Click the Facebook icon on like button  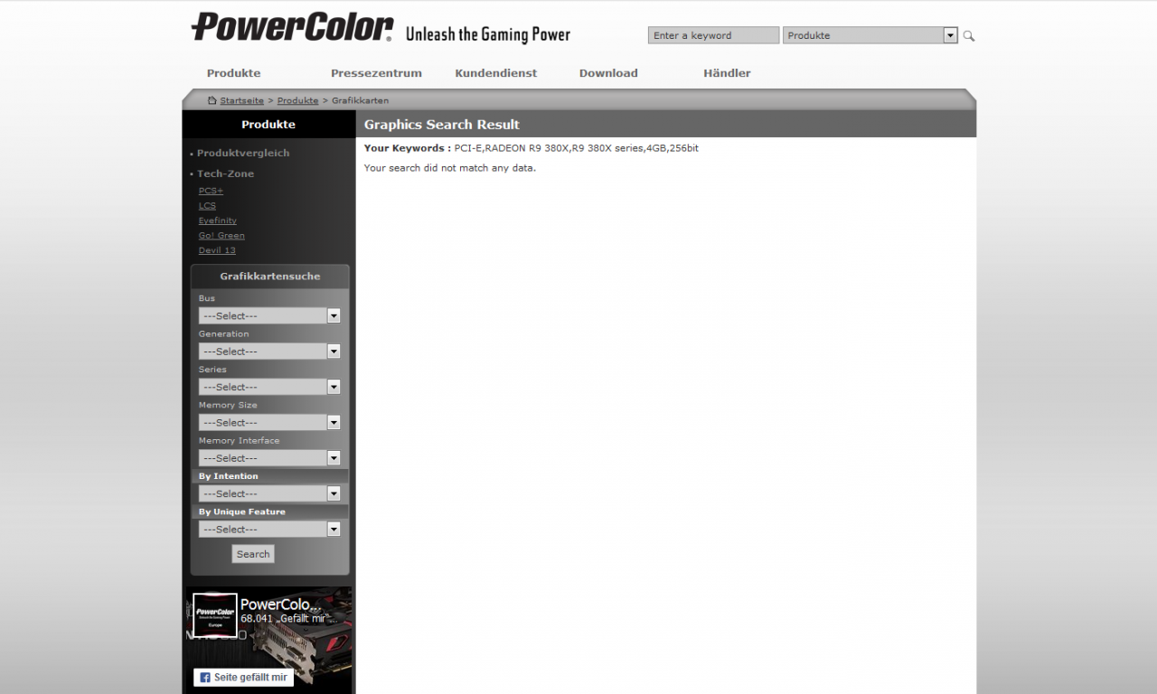[205, 678]
